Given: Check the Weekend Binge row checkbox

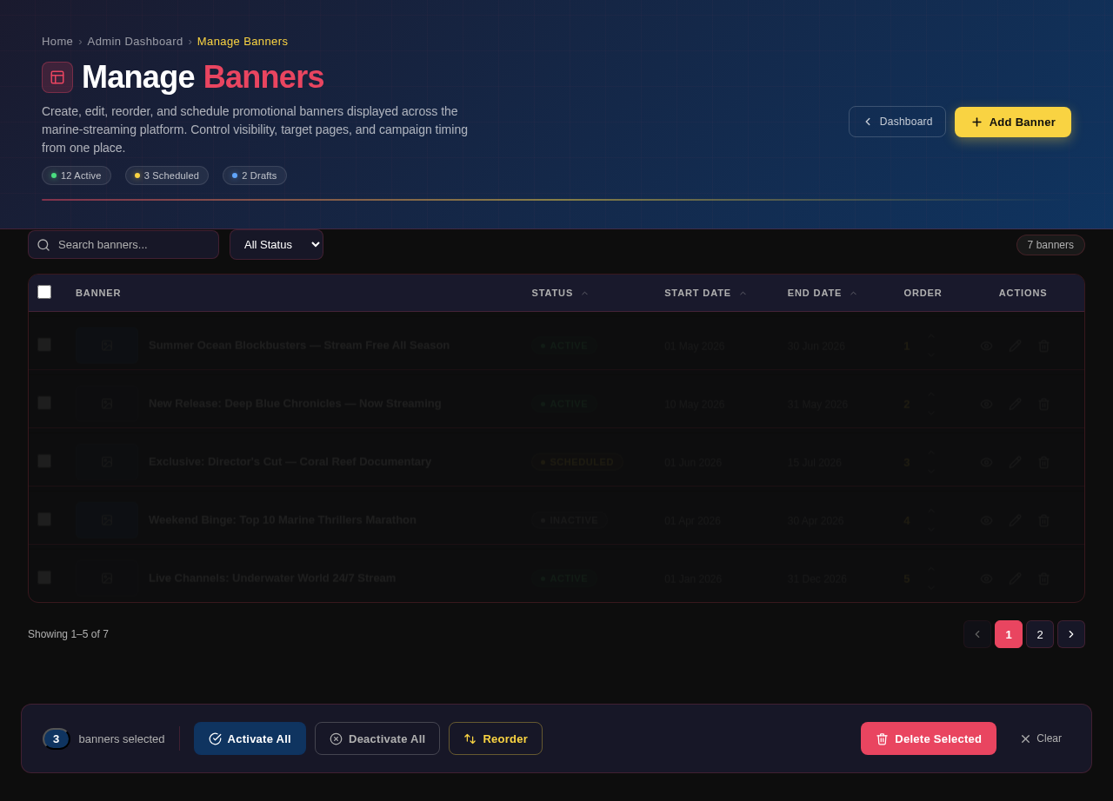Looking at the screenshot, I should coord(44,520).
